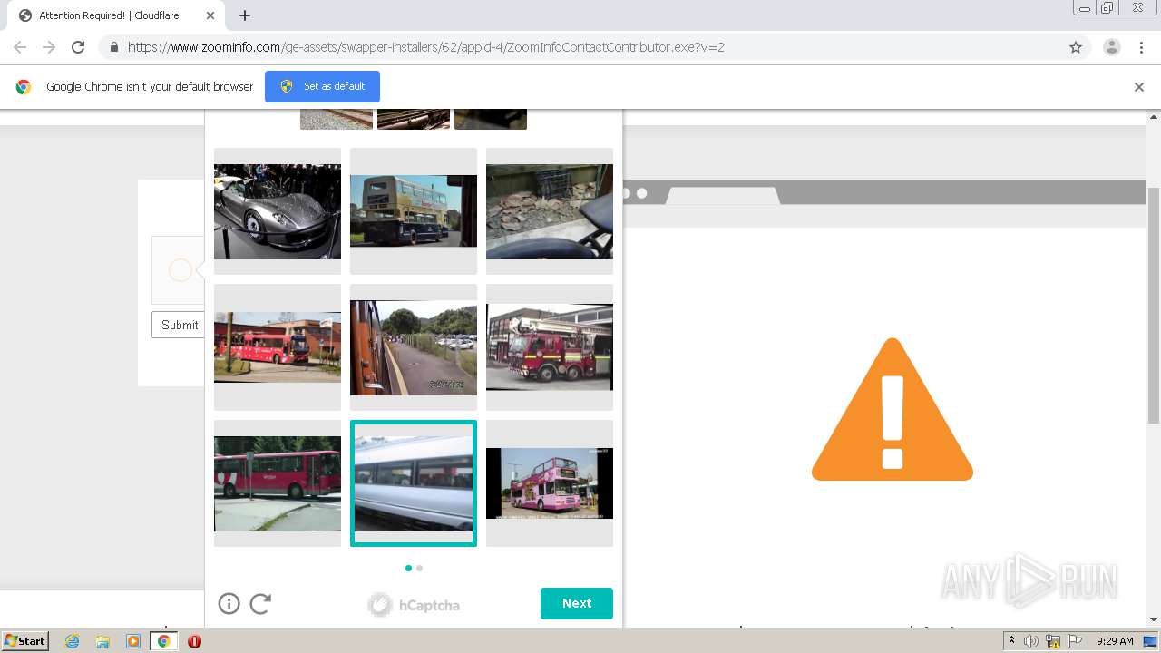Open the red security taskbar icon
Viewport: 1161px width, 653px height.
[194, 641]
